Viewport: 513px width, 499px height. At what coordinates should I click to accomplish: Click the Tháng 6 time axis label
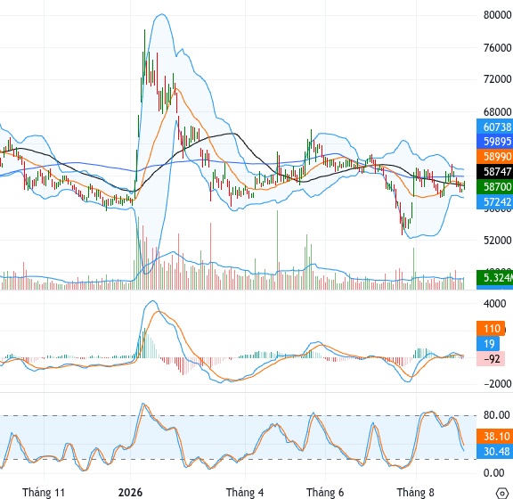tap(325, 493)
